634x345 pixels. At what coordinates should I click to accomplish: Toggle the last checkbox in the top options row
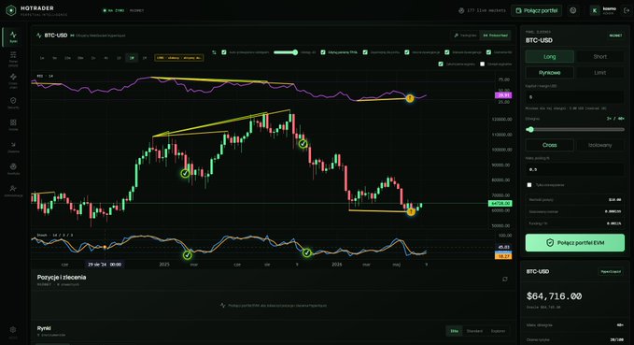(x=489, y=52)
